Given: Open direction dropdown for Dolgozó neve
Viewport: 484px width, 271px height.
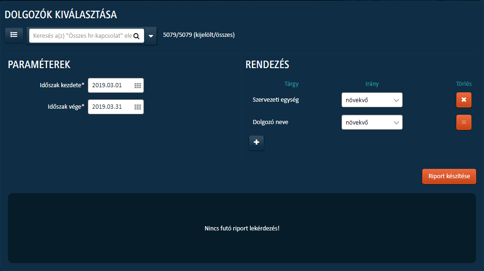Looking at the screenshot, I should coord(372,122).
